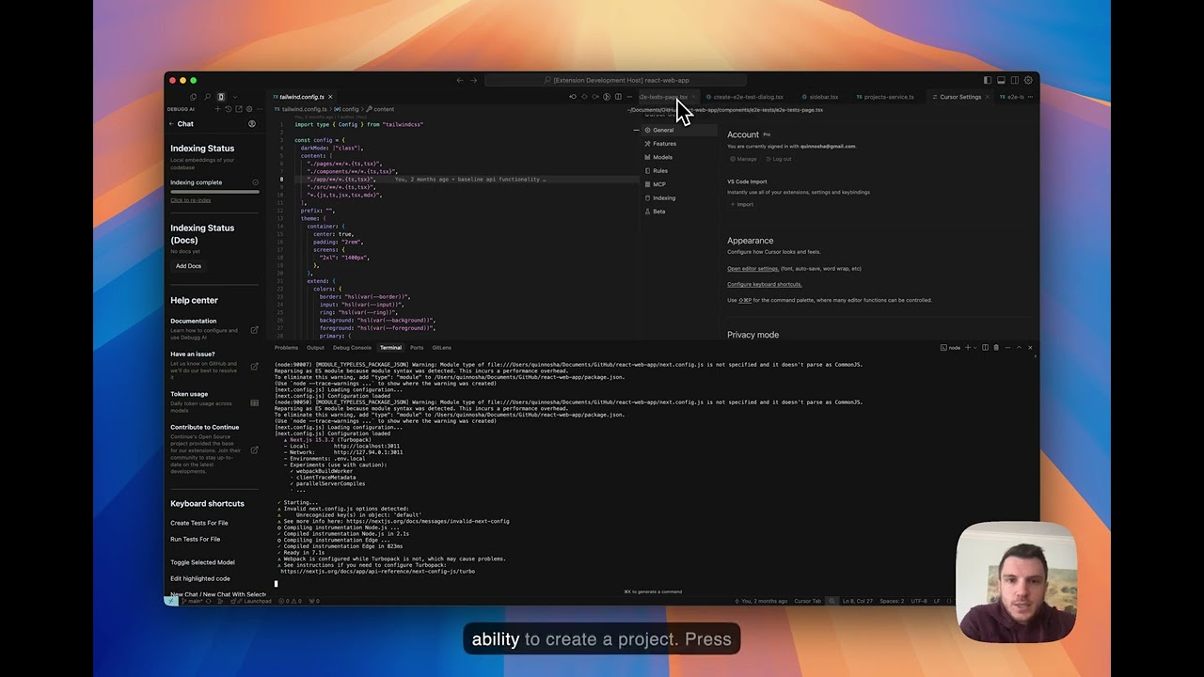Click Manage account button

[743, 159]
